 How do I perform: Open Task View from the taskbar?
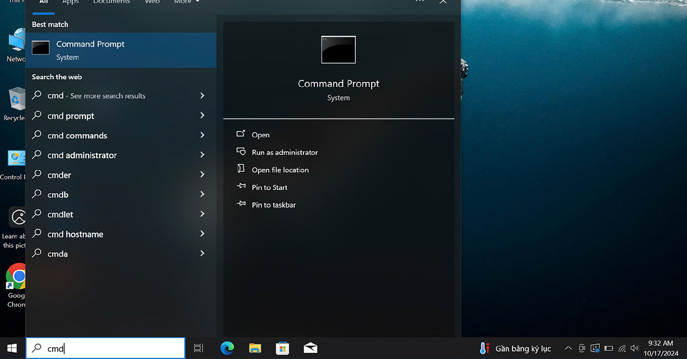198,348
